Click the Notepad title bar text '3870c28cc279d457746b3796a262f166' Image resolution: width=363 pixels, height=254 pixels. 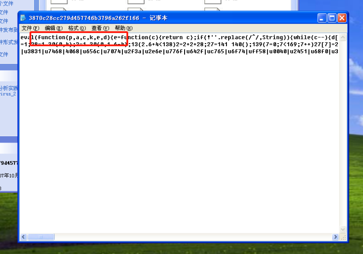pyautogui.click(x=84, y=18)
